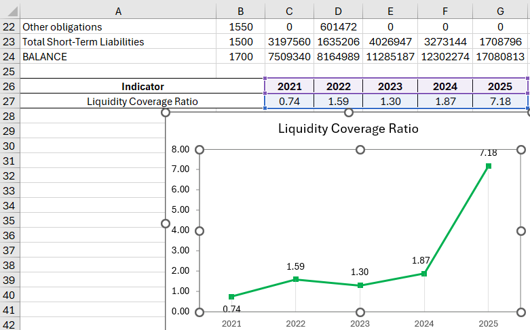Select the 'Liquidity Coverage Ratio' chart title
Screen dimensions: 530x330
click(x=348, y=128)
